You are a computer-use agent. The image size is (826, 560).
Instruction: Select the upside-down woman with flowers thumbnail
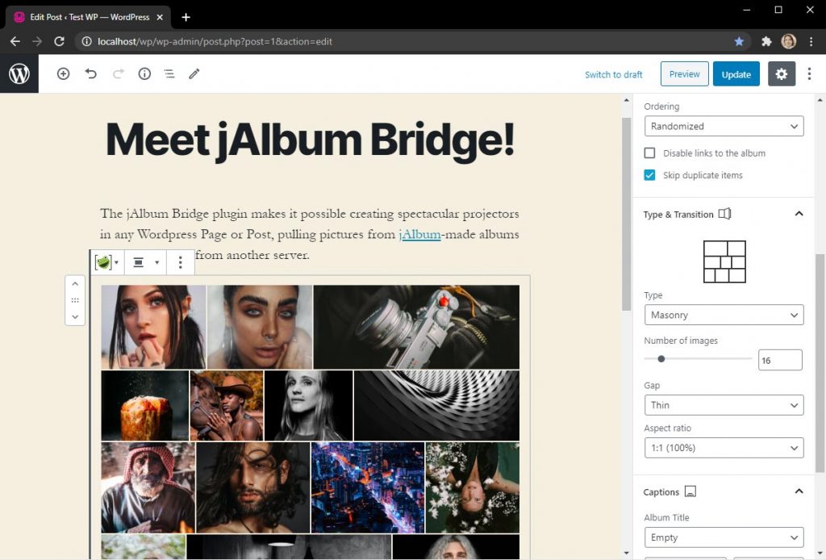tap(473, 487)
